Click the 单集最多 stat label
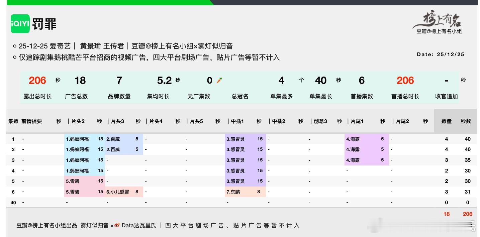 [x=282, y=96]
